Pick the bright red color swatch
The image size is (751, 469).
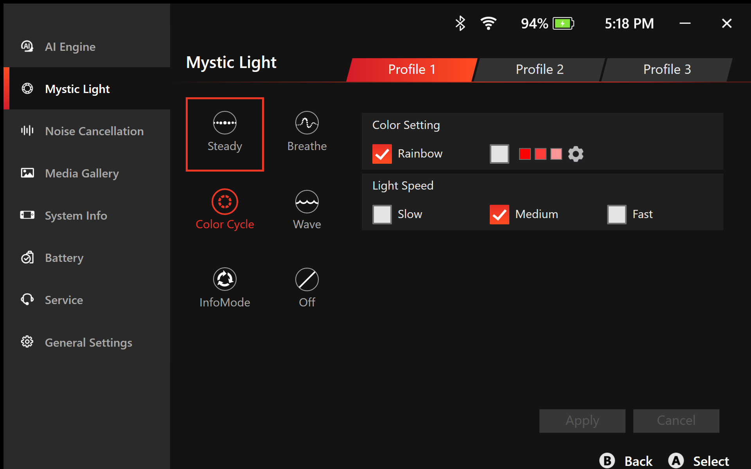tap(525, 154)
